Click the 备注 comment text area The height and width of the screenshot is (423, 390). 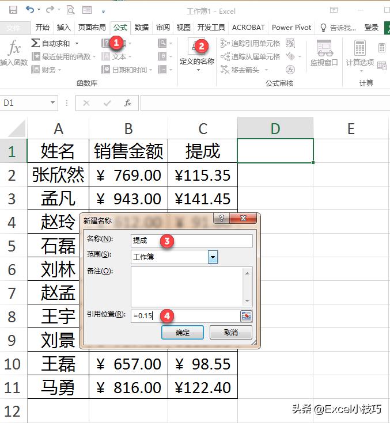(x=187, y=287)
